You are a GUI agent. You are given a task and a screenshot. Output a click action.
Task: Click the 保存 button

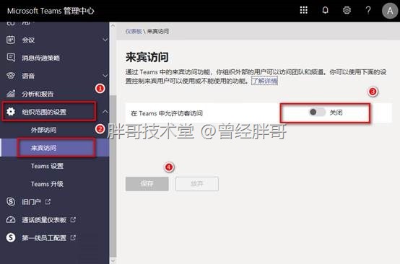147,184
